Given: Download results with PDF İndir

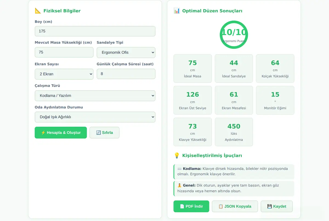Looking at the screenshot, I should [191, 206].
